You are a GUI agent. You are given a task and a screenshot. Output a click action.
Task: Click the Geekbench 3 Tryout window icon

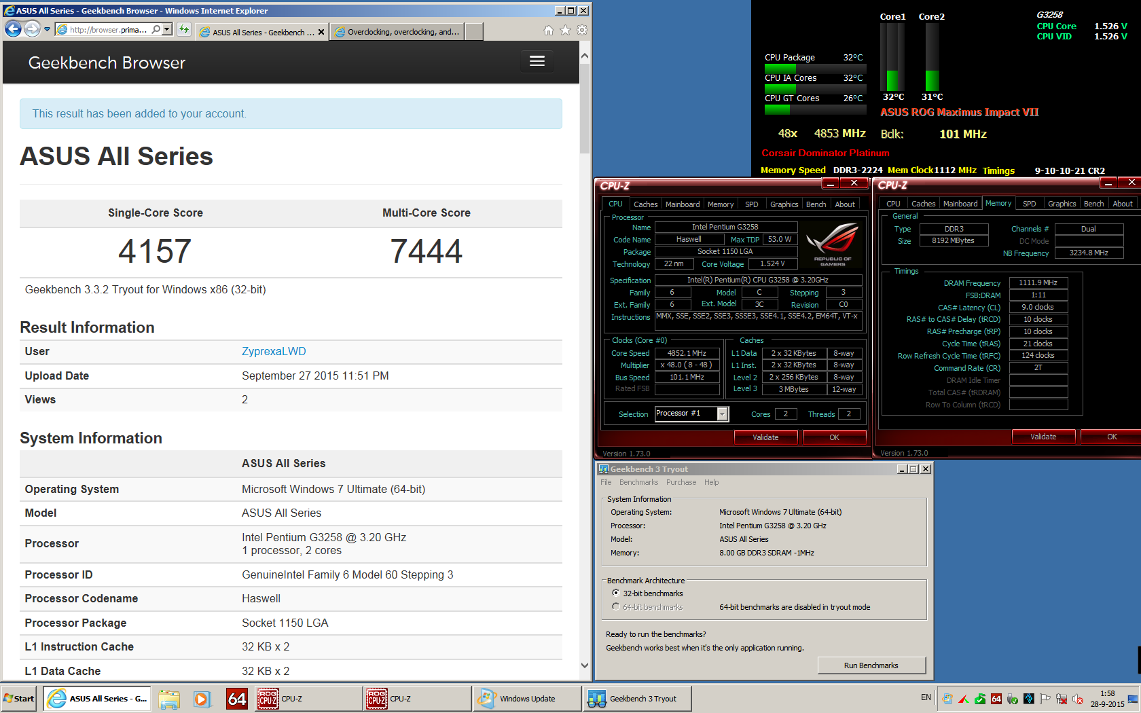[x=603, y=469]
